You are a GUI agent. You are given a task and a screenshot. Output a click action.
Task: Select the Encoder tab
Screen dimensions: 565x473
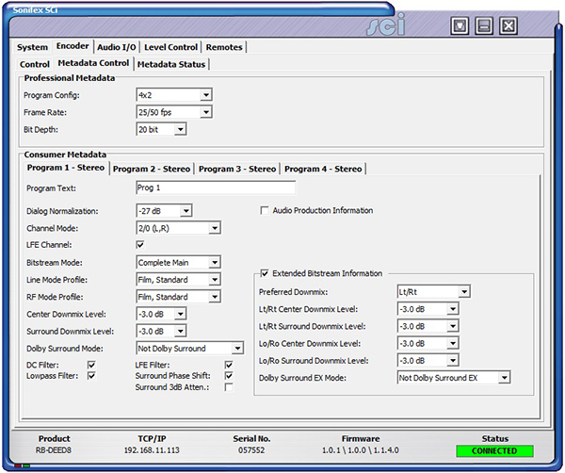[73, 46]
